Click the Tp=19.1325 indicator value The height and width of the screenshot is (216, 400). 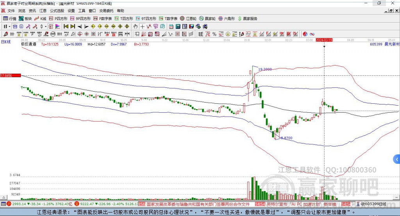pos(50,44)
